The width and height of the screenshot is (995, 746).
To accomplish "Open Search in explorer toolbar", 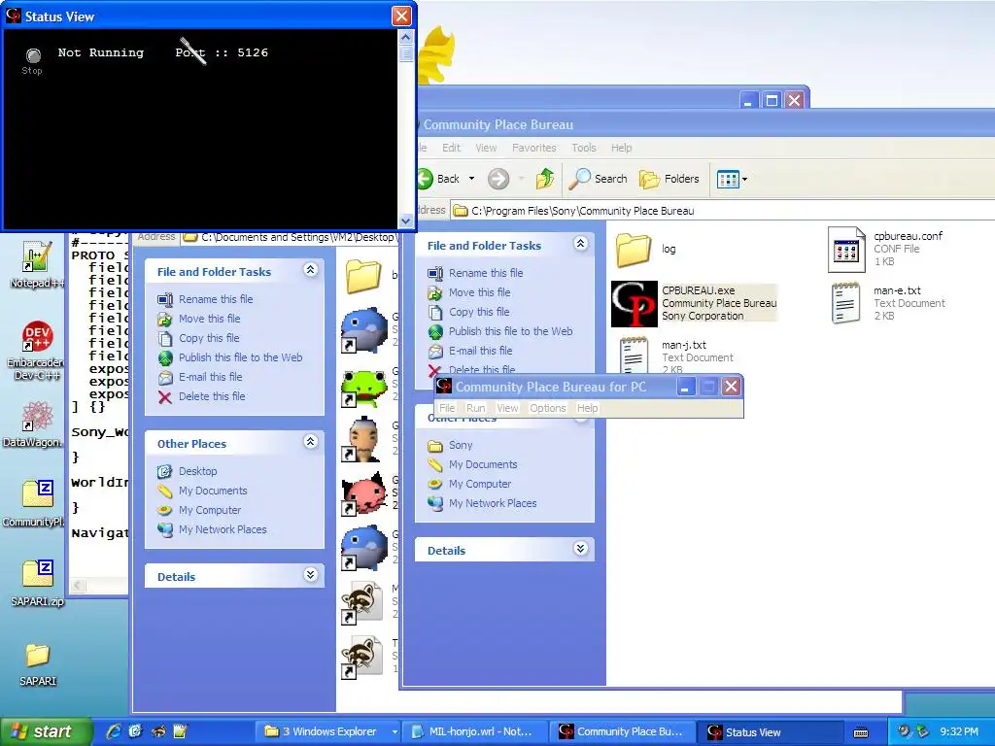I will (598, 179).
